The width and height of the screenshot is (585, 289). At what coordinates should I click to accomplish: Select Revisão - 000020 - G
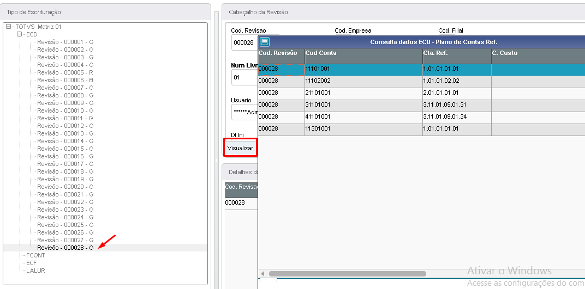[65, 187]
